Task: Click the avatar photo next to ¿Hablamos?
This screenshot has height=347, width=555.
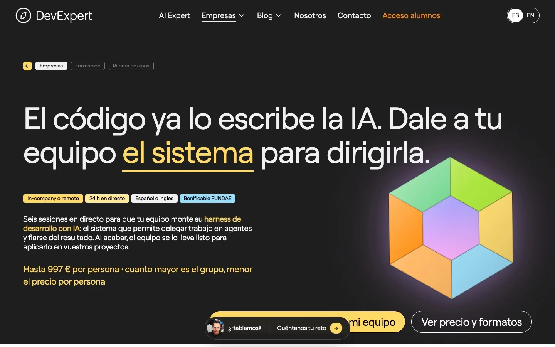Action: click(x=215, y=328)
